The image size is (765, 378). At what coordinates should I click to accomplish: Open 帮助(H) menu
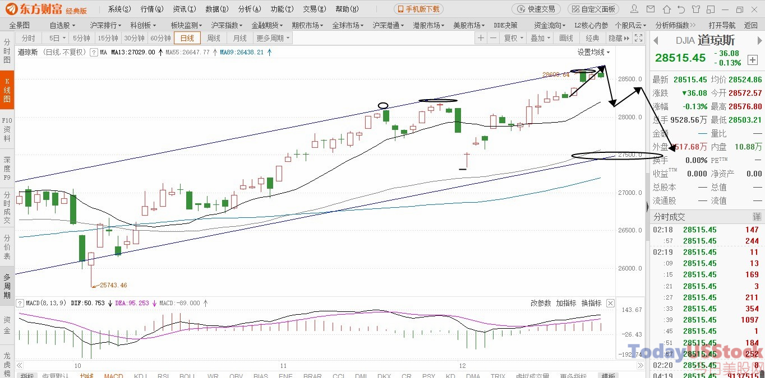pos(347,9)
